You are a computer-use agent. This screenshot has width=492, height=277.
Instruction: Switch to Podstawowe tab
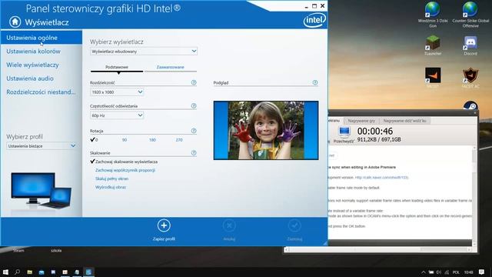coord(117,67)
